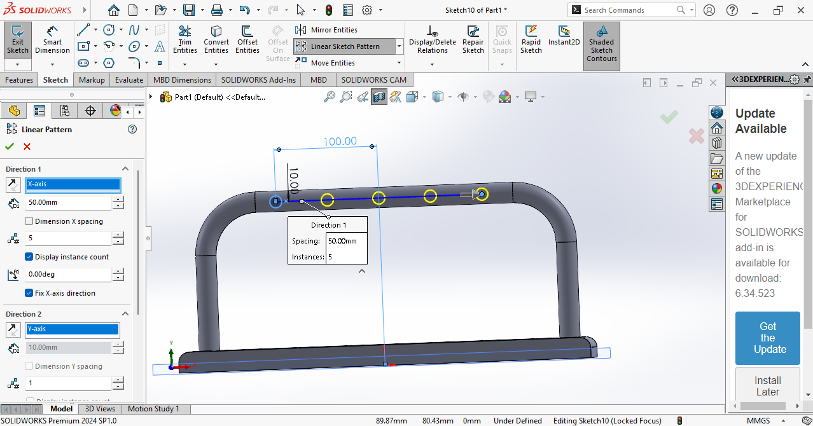This screenshot has width=813, height=426.
Task: Open the DimXpertManager panel tab
Action: (90, 111)
